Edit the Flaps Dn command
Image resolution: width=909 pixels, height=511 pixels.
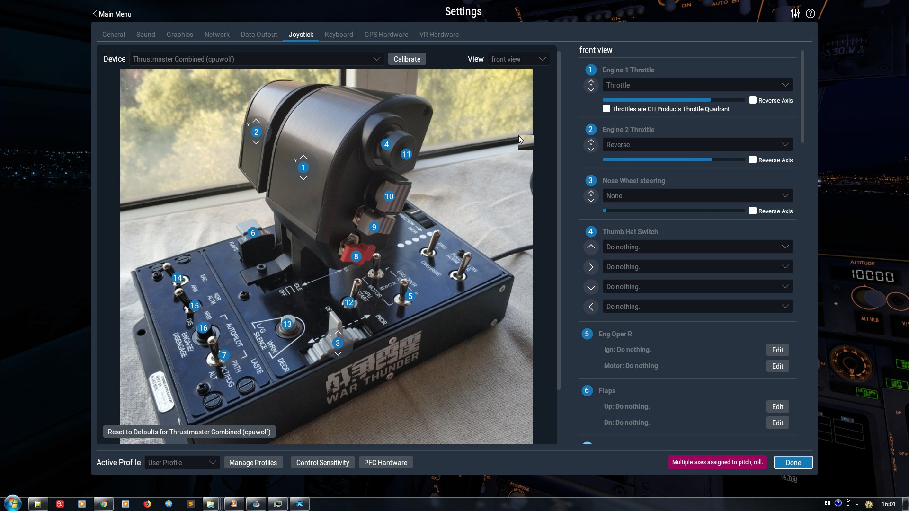tap(777, 423)
